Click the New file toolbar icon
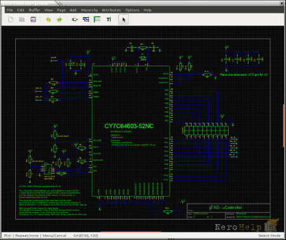286x240 pixels. pyautogui.click(x=11, y=20)
